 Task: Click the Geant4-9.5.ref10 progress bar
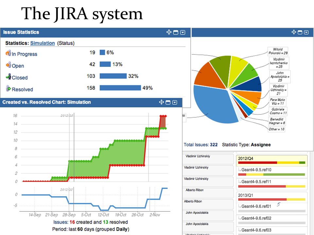tap(271, 174)
